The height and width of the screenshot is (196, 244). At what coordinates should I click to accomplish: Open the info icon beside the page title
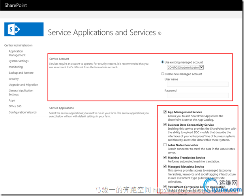tap(160, 33)
